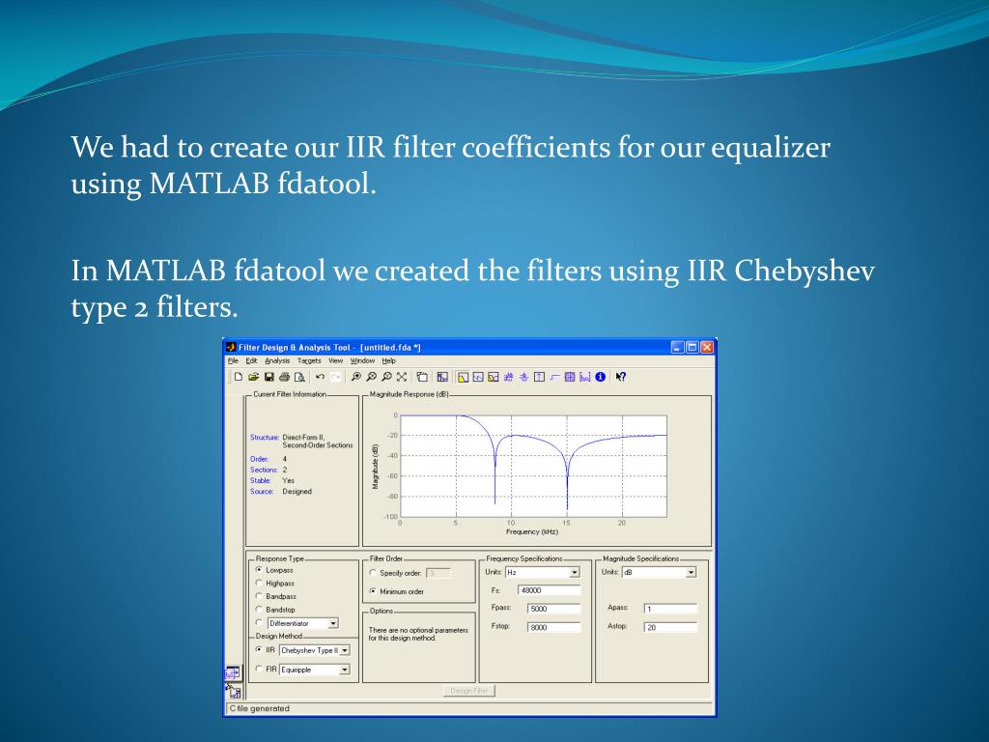989x742 pixels.
Task: Show Phase Delay response icon
Action: (x=523, y=377)
